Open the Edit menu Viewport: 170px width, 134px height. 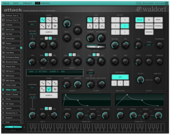pos(16,3)
